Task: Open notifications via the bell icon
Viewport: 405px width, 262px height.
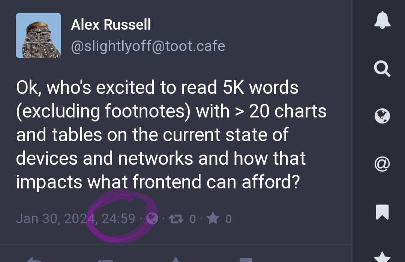Action: [x=382, y=21]
